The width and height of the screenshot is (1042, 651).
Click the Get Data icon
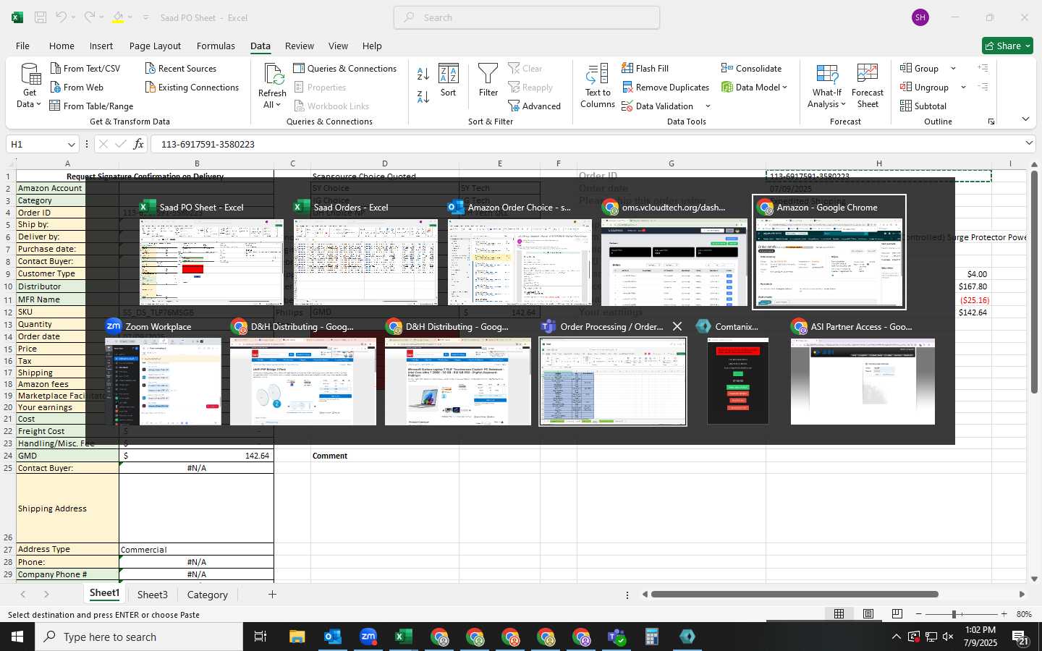click(30, 85)
